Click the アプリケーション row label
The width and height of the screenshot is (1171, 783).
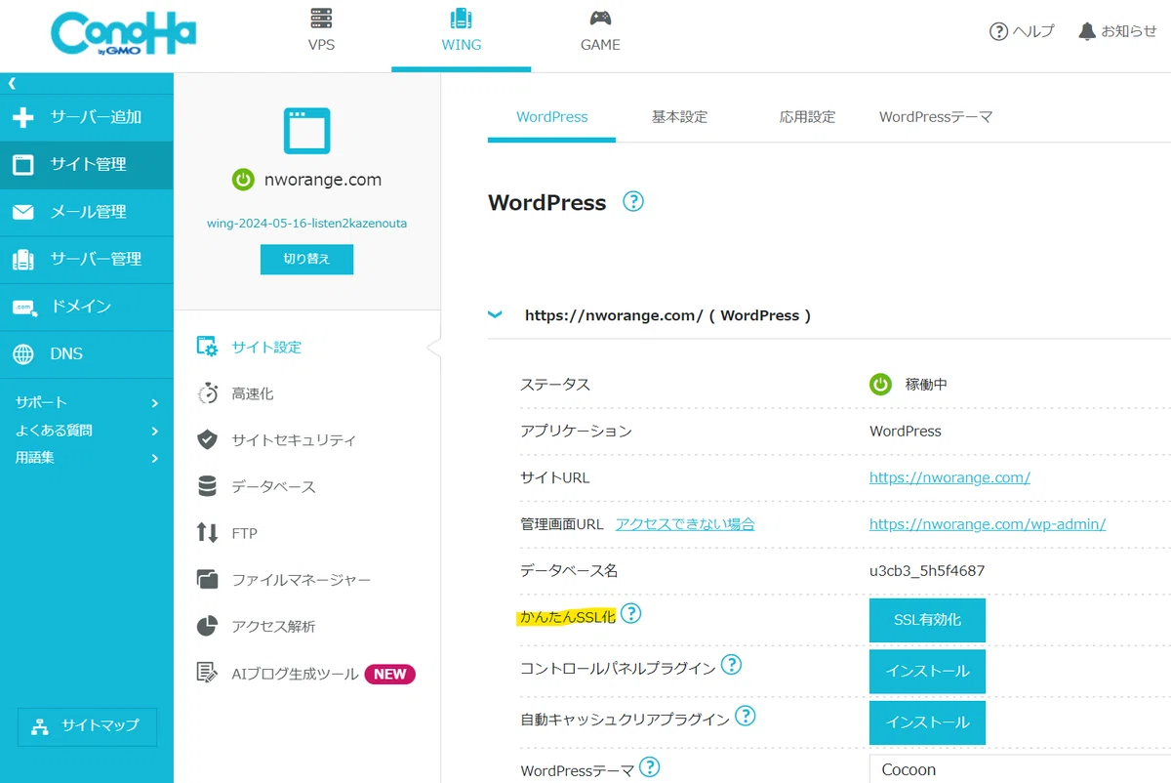point(576,431)
